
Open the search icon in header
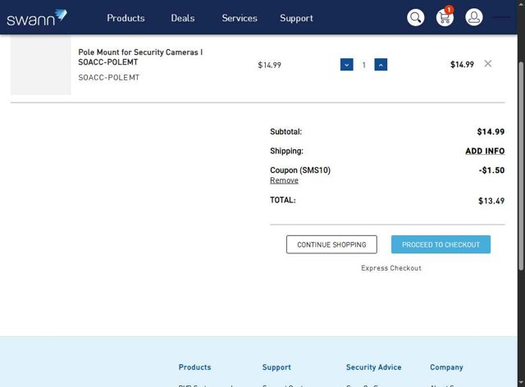[x=416, y=17]
